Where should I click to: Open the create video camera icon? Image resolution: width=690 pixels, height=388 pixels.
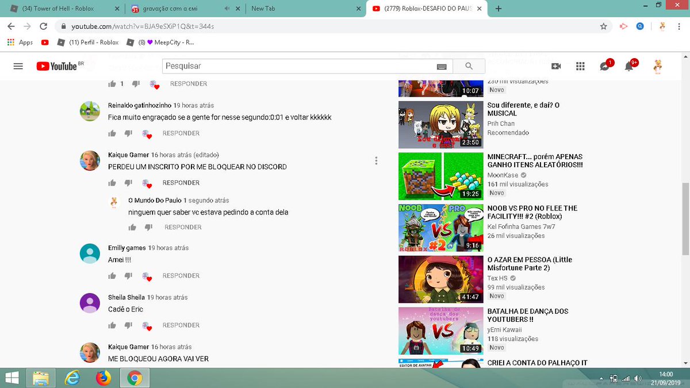pos(556,66)
